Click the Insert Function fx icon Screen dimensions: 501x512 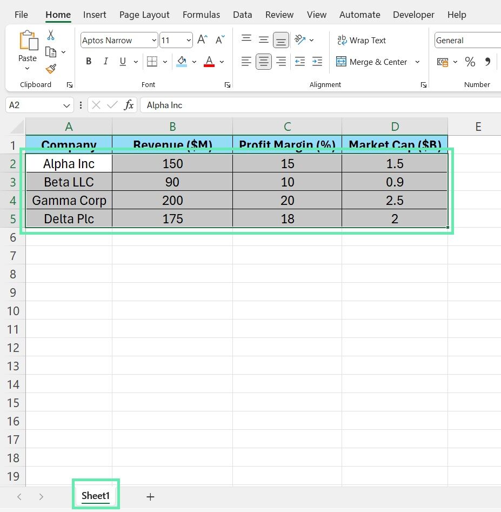(x=129, y=105)
